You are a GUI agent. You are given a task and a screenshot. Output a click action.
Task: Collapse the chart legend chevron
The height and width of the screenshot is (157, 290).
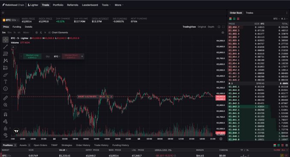[13, 47]
